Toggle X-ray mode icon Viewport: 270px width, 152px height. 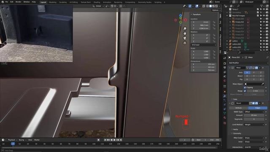click(203, 6)
